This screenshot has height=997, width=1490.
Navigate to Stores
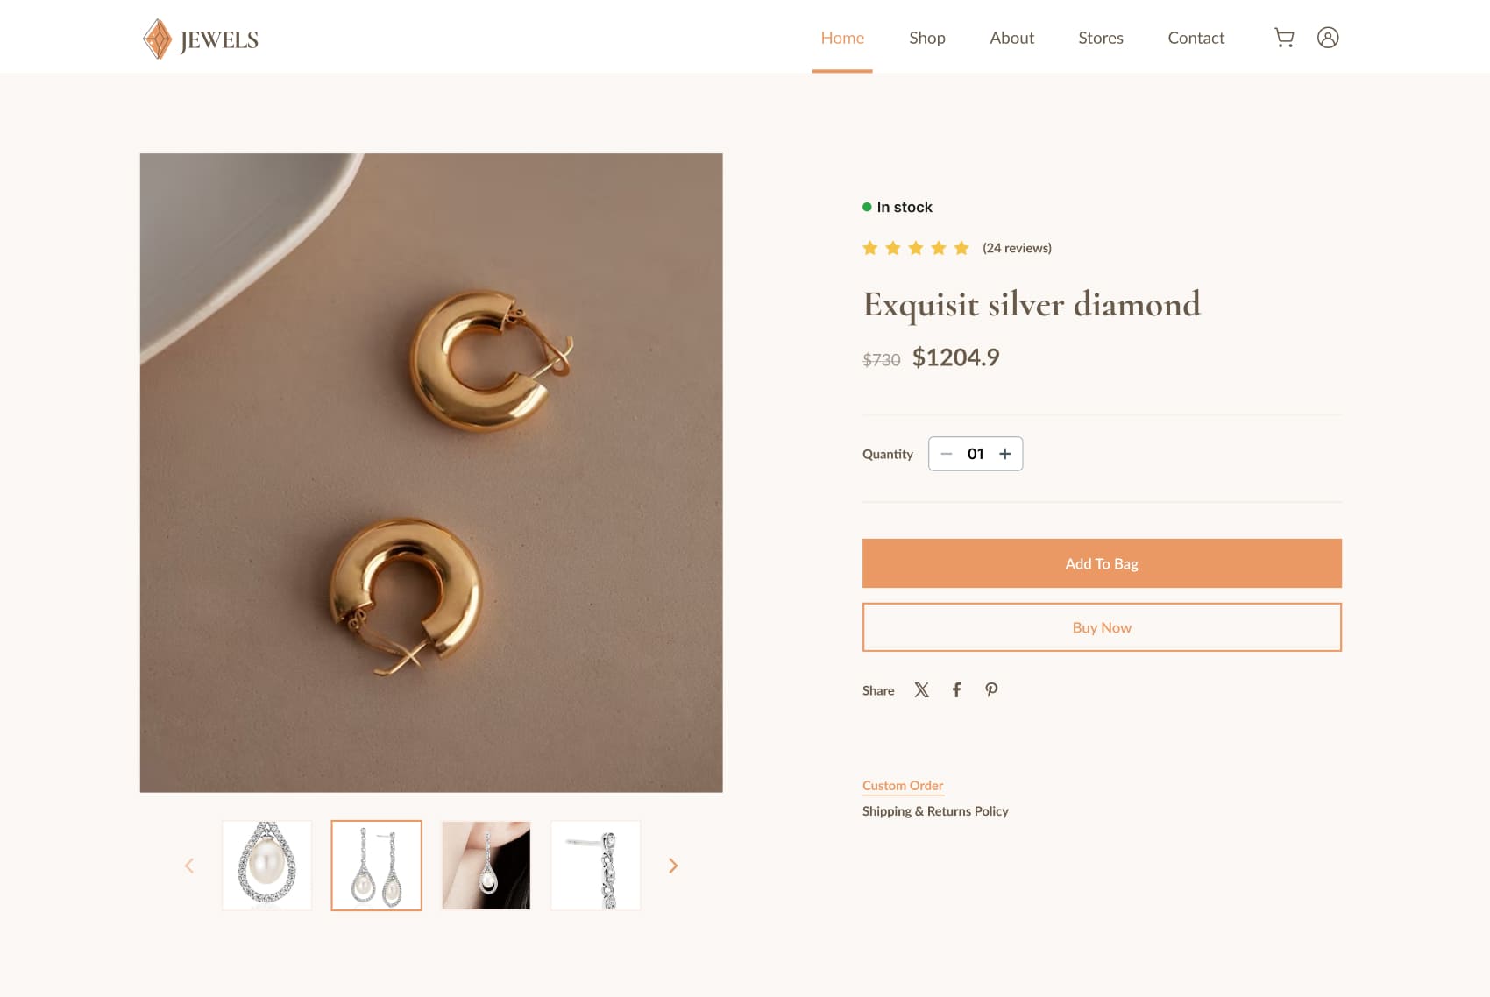(1100, 38)
